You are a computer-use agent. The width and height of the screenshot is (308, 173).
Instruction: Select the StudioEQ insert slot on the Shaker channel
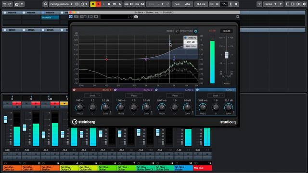coord(50,17)
